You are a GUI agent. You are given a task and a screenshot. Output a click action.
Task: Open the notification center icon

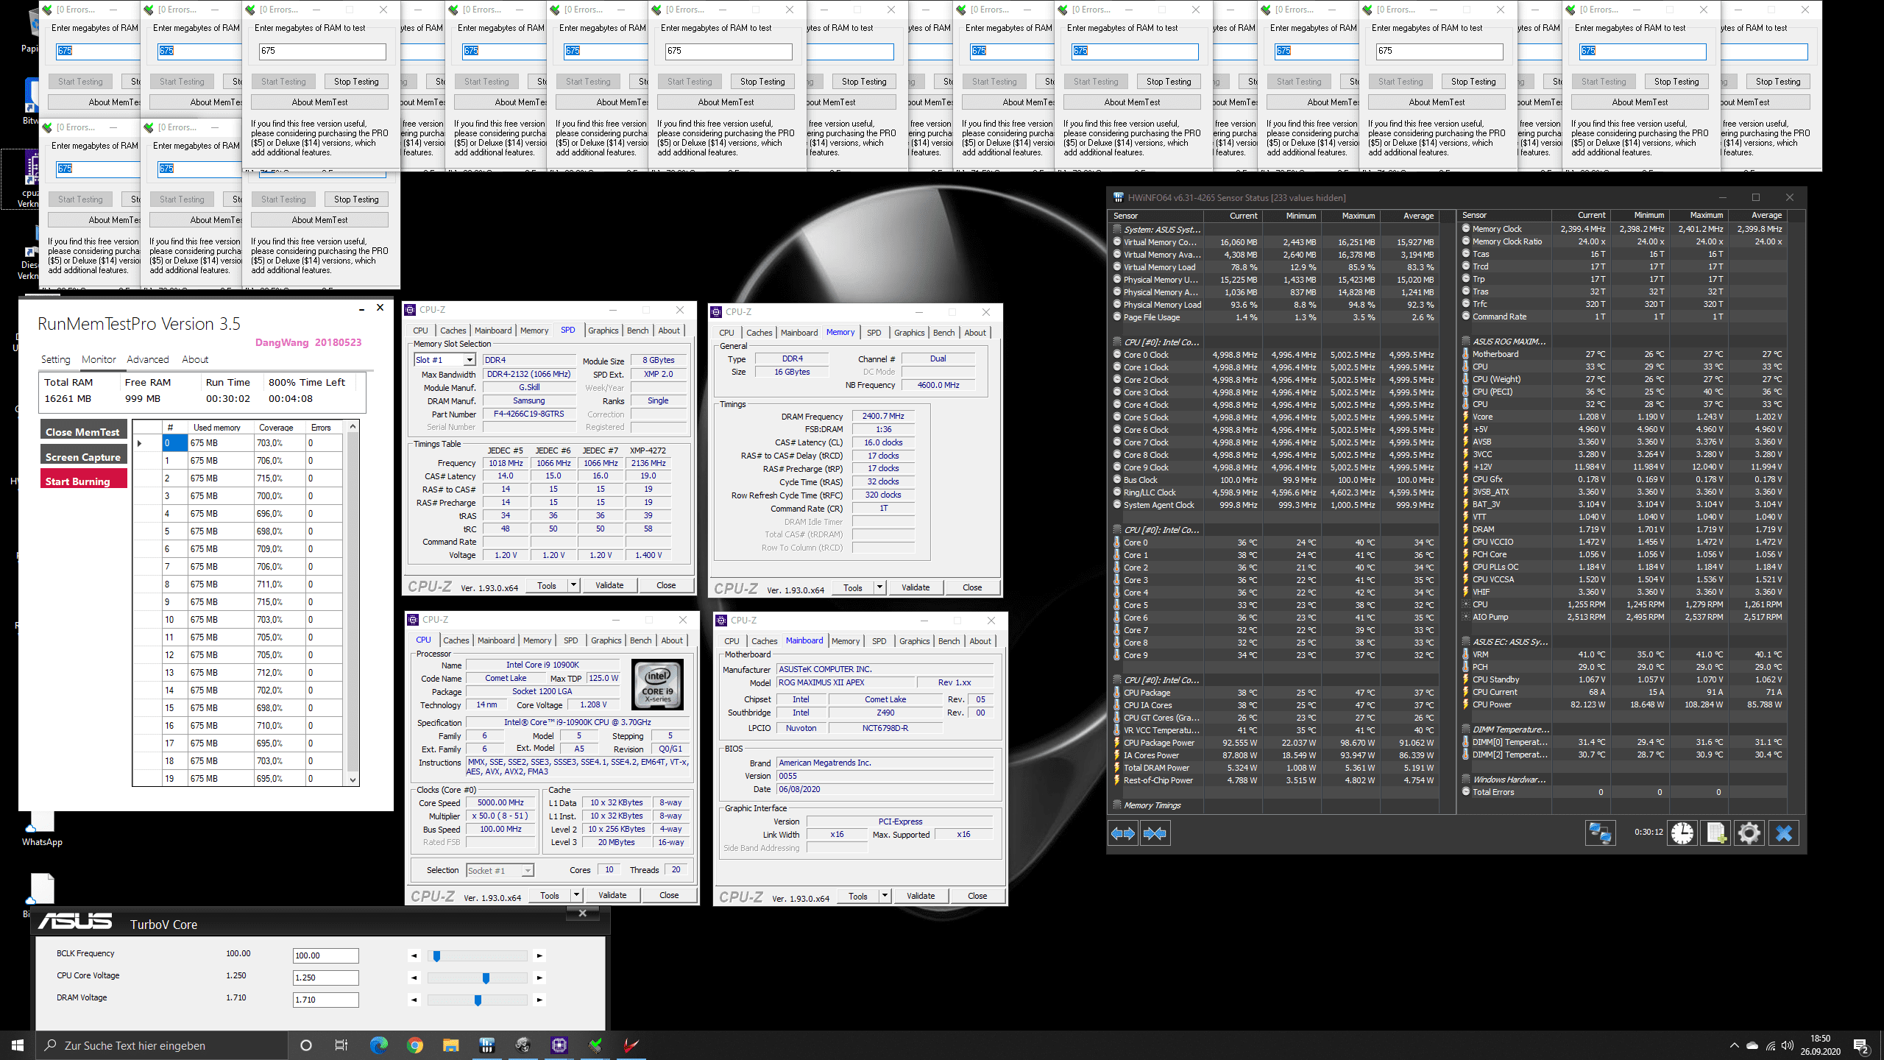click(x=1860, y=1045)
